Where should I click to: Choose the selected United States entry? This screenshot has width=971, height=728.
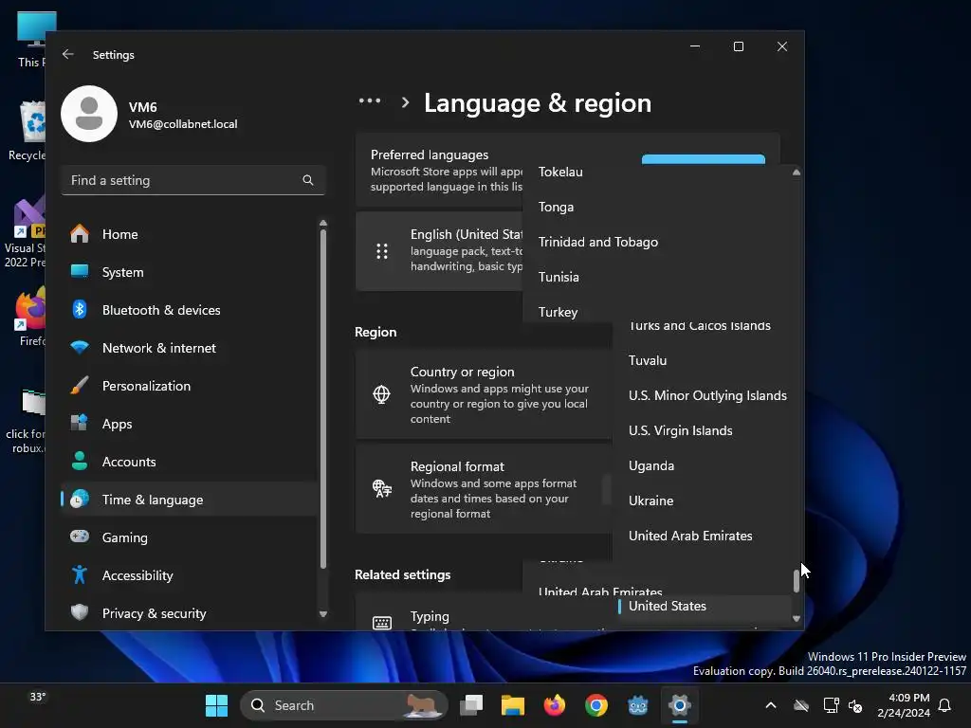[x=705, y=606]
